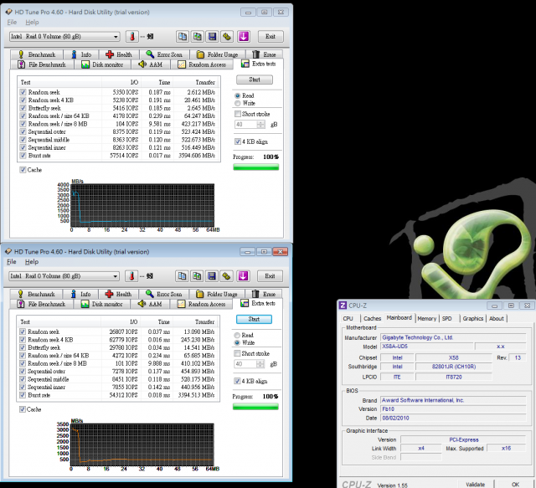Toggle 4 KB align checkbox in lower HD Tune
This screenshot has height=488, width=536.
237,381
